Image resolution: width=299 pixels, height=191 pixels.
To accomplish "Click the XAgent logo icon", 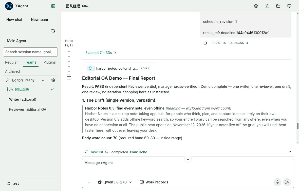I will pyautogui.click(x=9, y=6).
